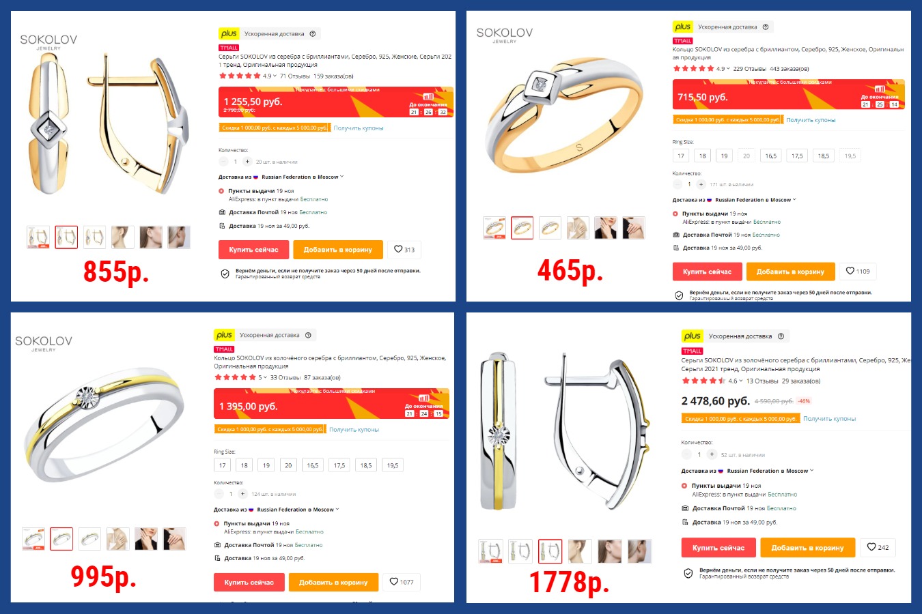Click plus quantity button beside 52 шт. в наличии
The width and height of the screenshot is (922, 614).
[x=712, y=454]
